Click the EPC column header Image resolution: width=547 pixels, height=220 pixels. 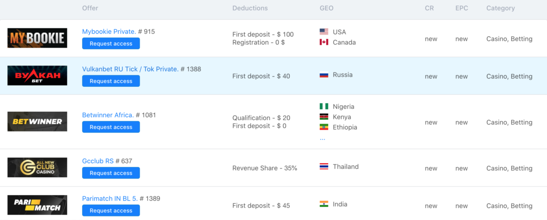[461, 8]
